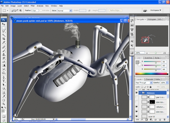
Task: Toggle lock layer position
Action: 148,87
